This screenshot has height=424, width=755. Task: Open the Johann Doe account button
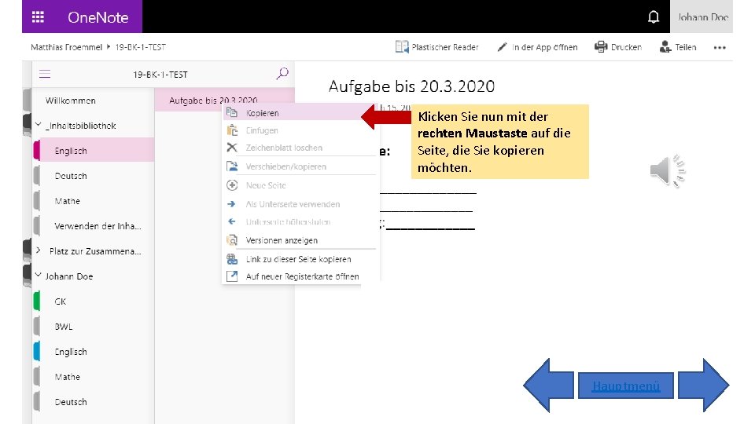[x=702, y=16]
